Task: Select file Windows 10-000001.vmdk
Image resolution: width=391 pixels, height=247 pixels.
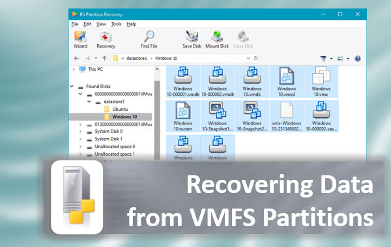Action: click(x=183, y=81)
